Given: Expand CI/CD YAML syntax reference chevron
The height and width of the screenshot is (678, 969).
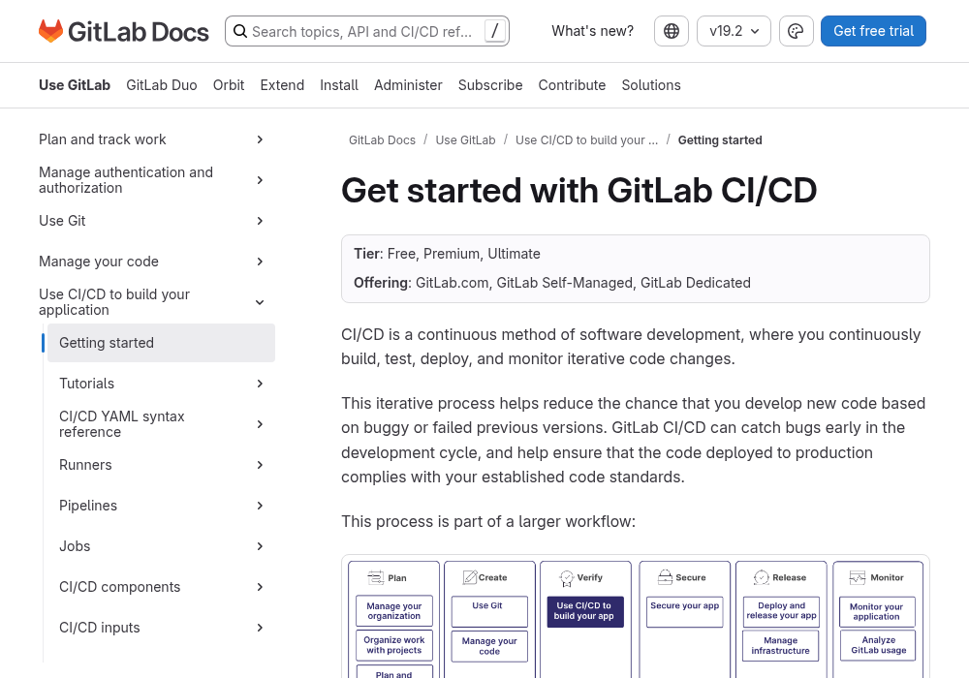Looking at the screenshot, I should pyautogui.click(x=260, y=424).
